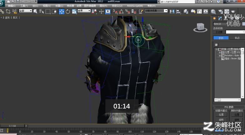
Task: Click Rotation under Create Key
Action: coord(221,120)
